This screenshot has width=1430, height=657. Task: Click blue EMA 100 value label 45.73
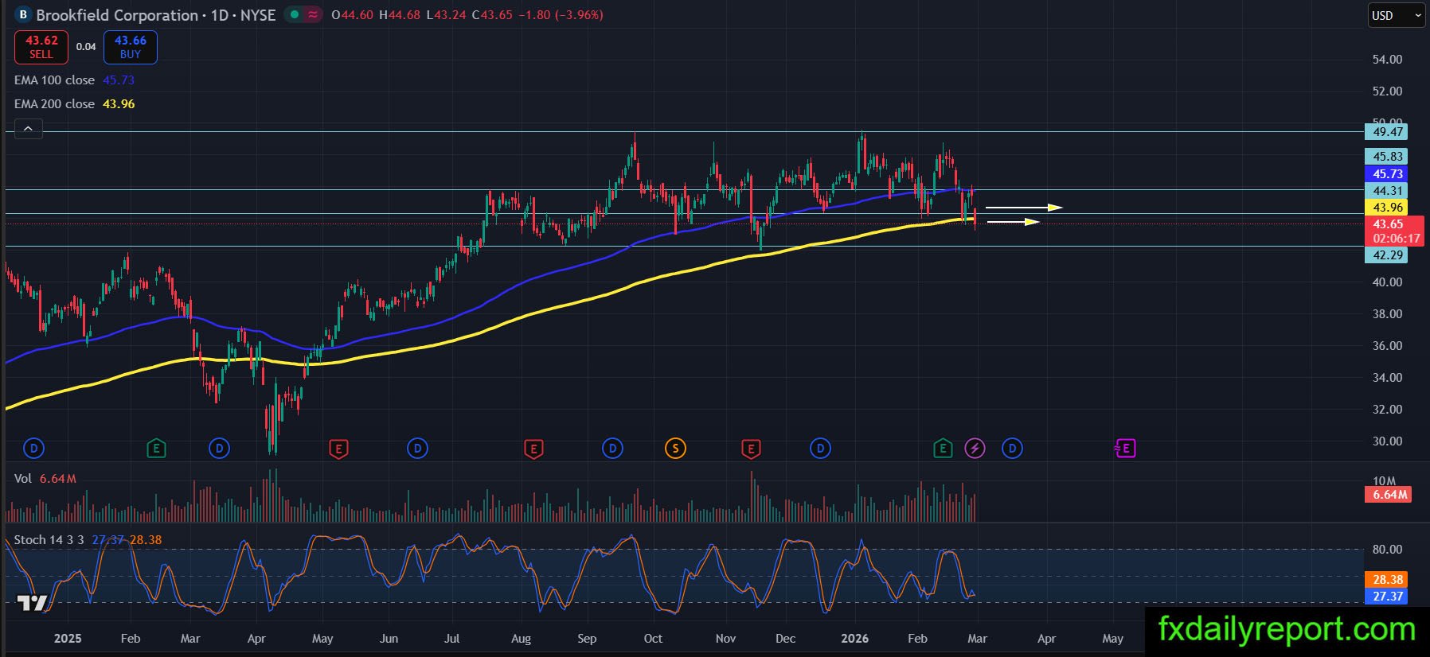click(1387, 173)
